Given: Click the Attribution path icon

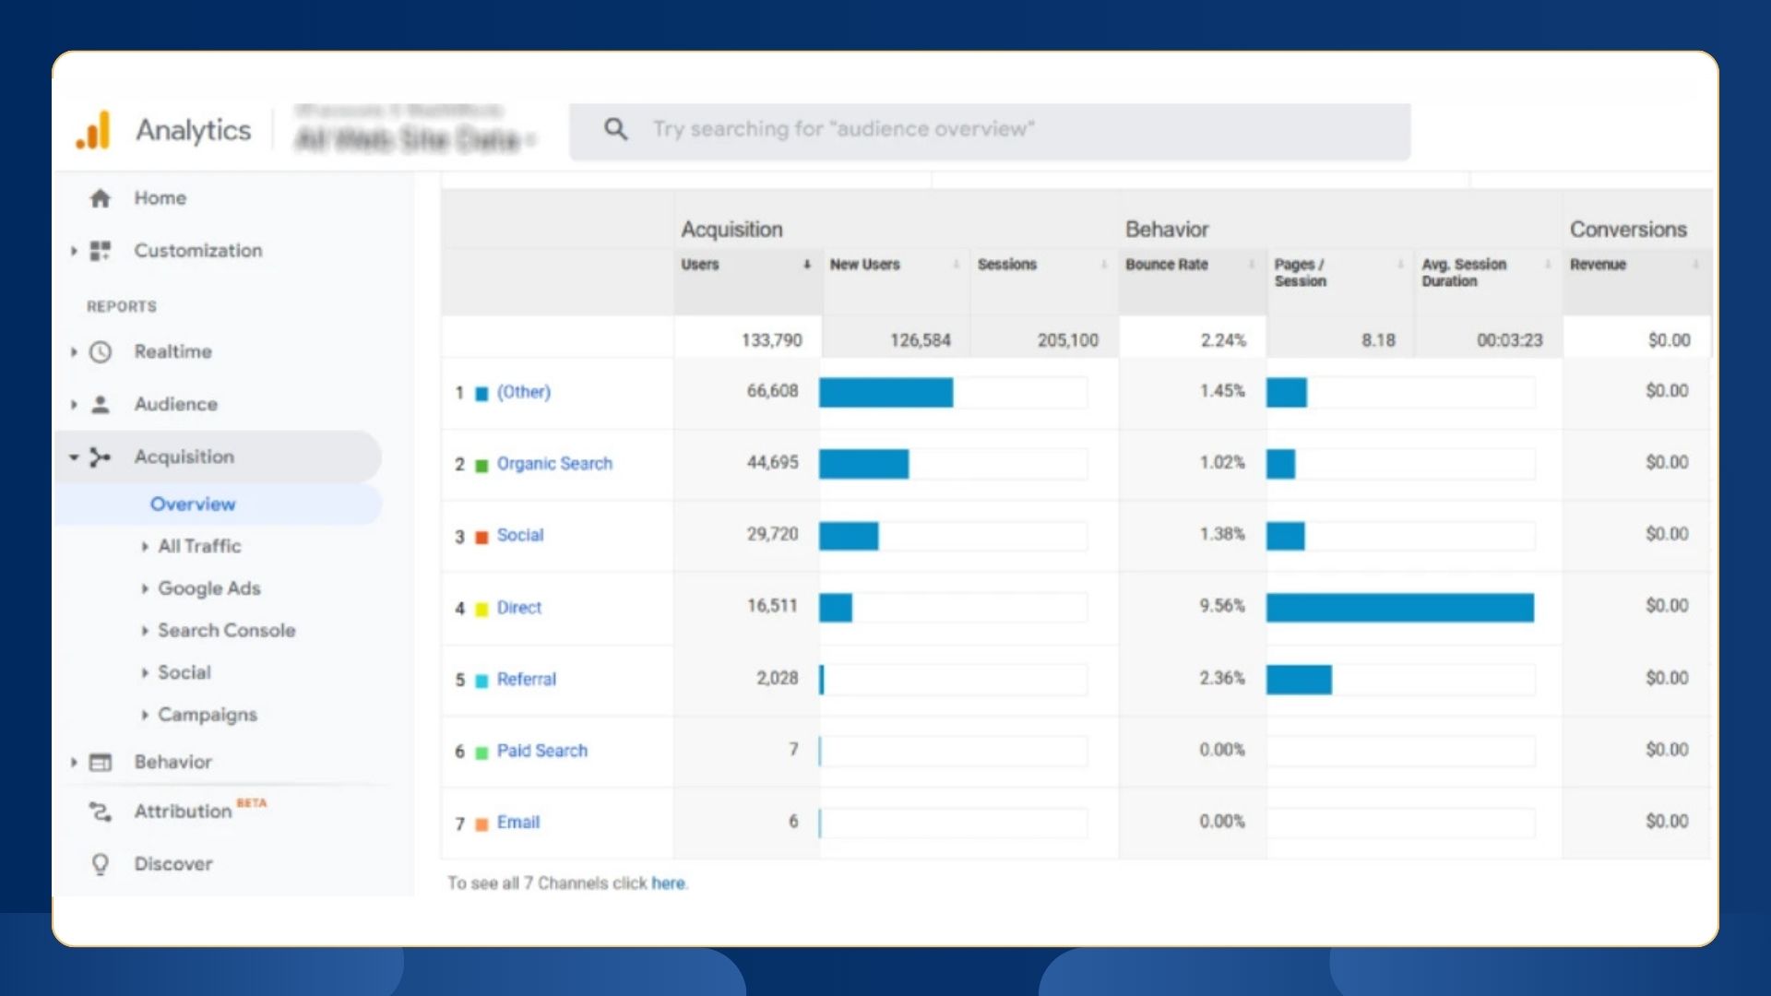Looking at the screenshot, I should (100, 812).
